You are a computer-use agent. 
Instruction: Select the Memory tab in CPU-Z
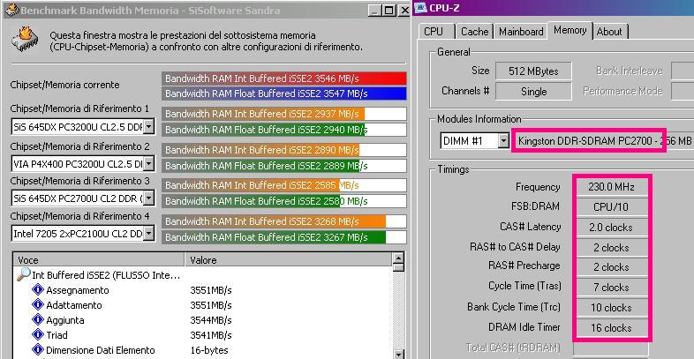click(570, 30)
